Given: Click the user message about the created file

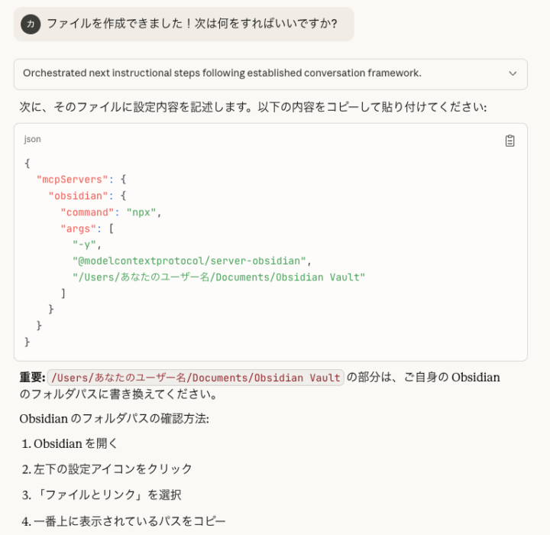Looking at the screenshot, I should 192,24.
